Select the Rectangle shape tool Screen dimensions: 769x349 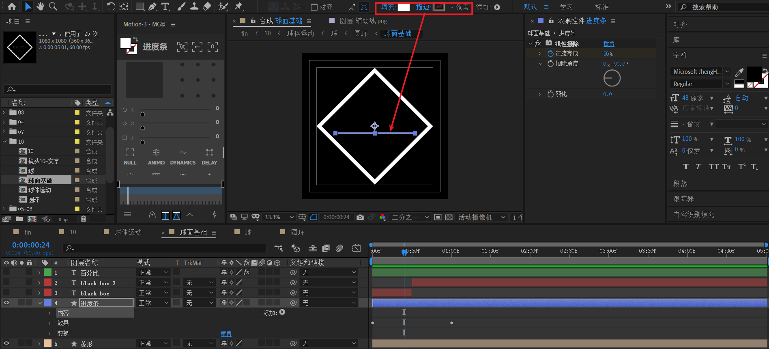[140, 6]
